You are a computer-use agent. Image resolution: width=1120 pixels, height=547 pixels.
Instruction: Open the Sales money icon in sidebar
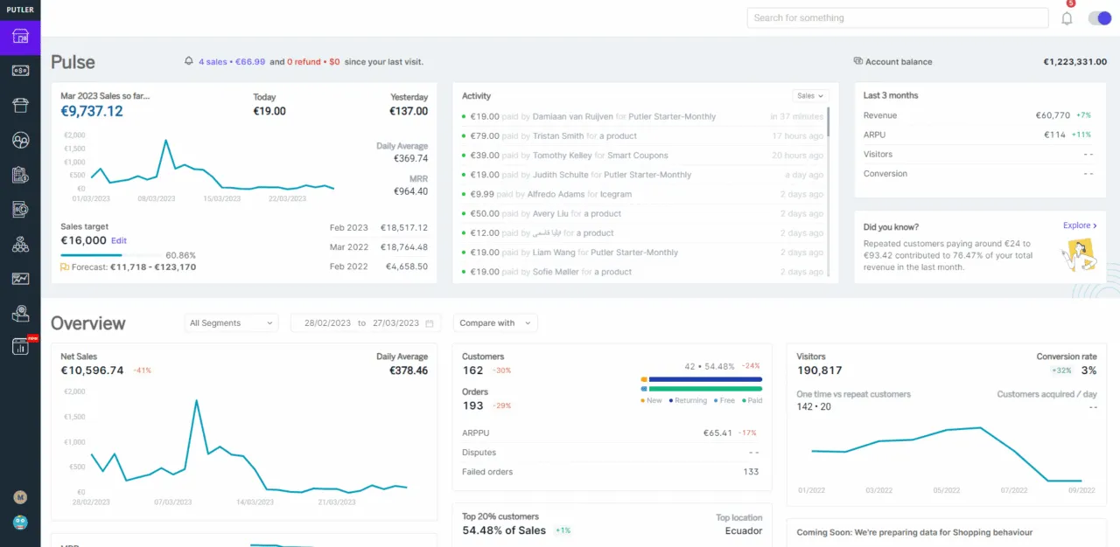tap(20, 71)
